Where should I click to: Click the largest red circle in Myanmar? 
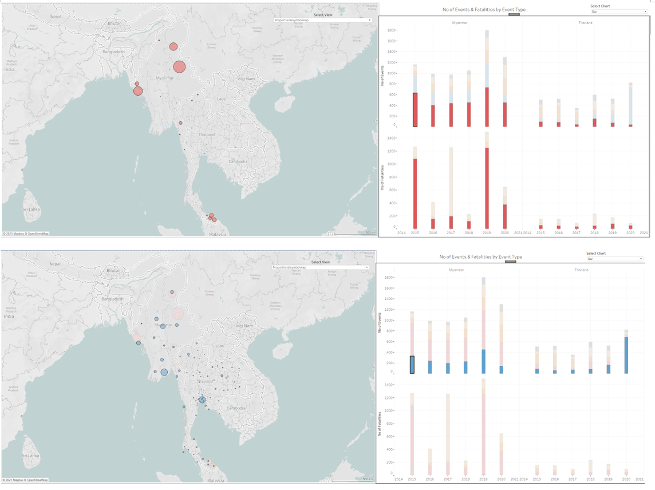click(x=179, y=67)
